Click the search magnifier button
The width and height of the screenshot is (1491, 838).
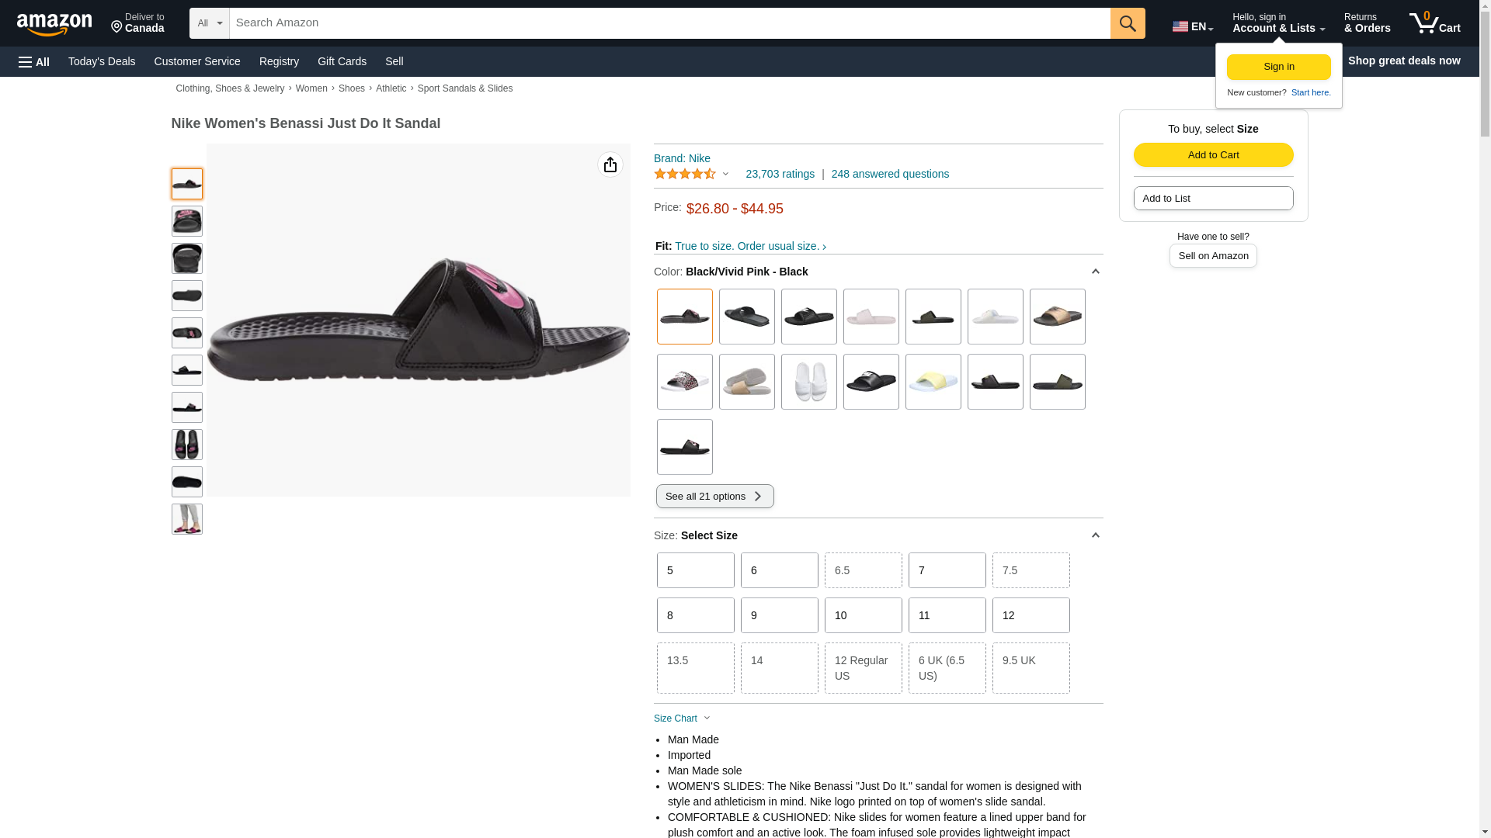coord(1127,23)
